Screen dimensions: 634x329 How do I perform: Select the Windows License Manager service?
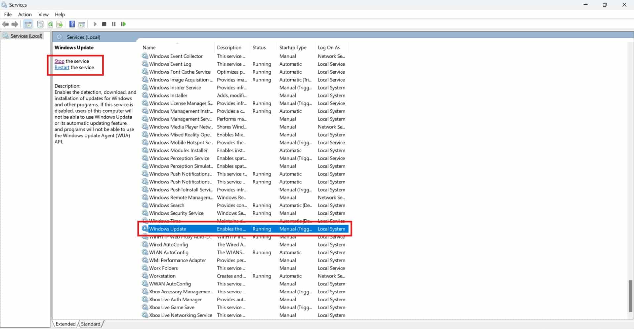coord(245,103)
